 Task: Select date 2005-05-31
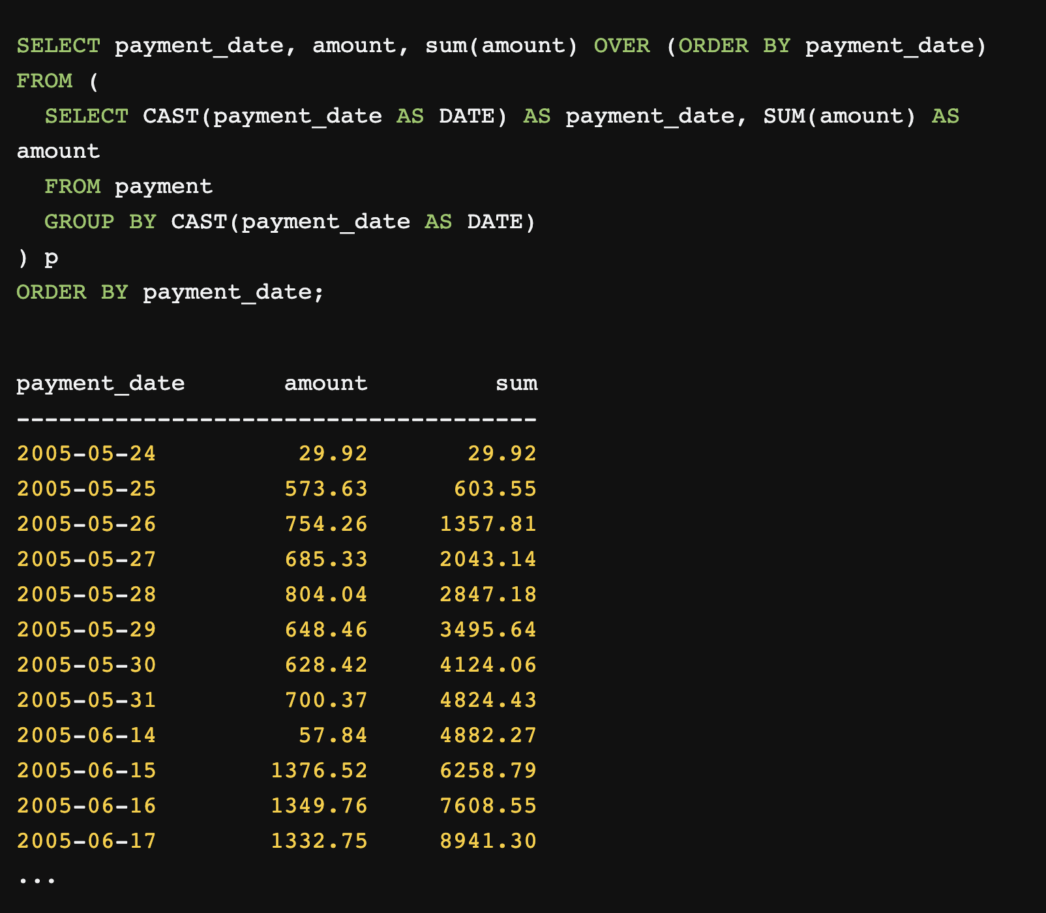click(87, 700)
